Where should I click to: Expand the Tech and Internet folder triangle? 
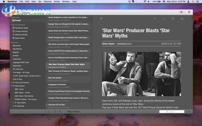pos(11,83)
